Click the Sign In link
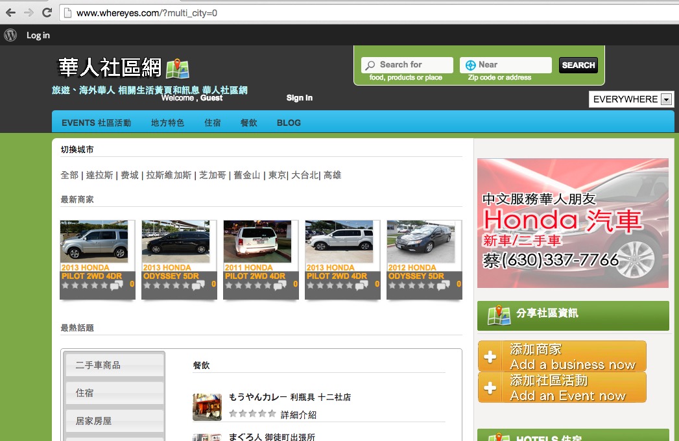This screenshot has height=441, width=679. (299, 98)
